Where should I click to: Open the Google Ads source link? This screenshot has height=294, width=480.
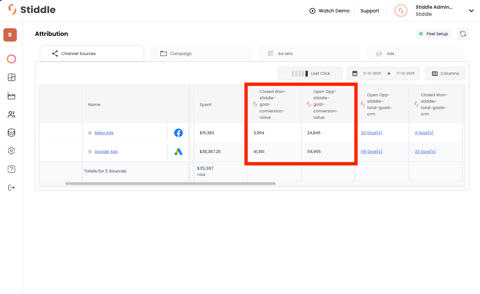[x=106, y=152]
